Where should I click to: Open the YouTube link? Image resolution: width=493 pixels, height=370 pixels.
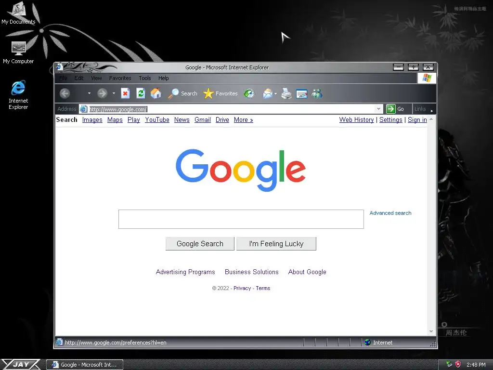click(x=157, y=120)
